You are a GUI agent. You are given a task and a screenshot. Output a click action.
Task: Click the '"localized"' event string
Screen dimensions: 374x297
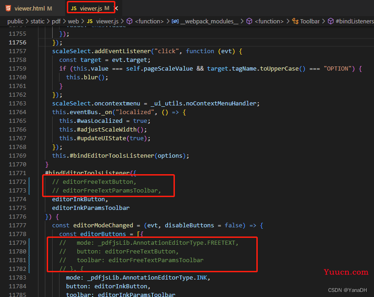coord(135,112)
